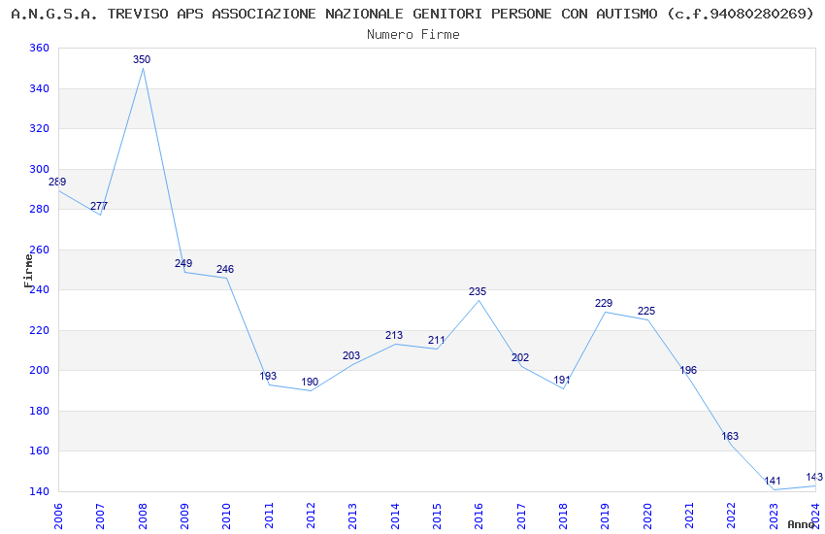Click the 200 y-axis tick label
825x534 pixels.
coord(40,370)
